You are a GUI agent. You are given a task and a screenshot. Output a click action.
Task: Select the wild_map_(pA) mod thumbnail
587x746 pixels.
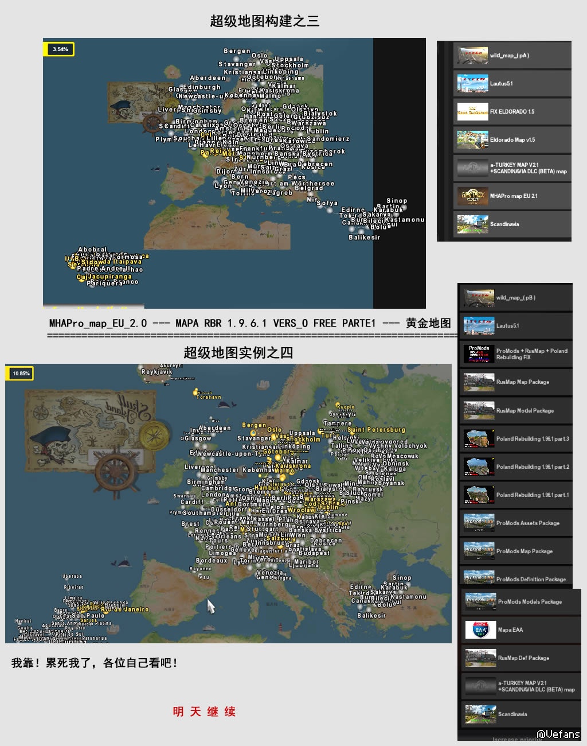click(x=472, y=56)
